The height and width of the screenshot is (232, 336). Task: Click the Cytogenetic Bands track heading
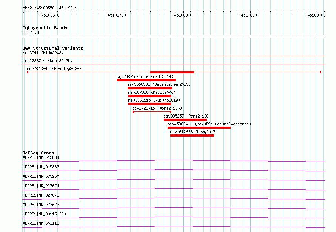45,28
